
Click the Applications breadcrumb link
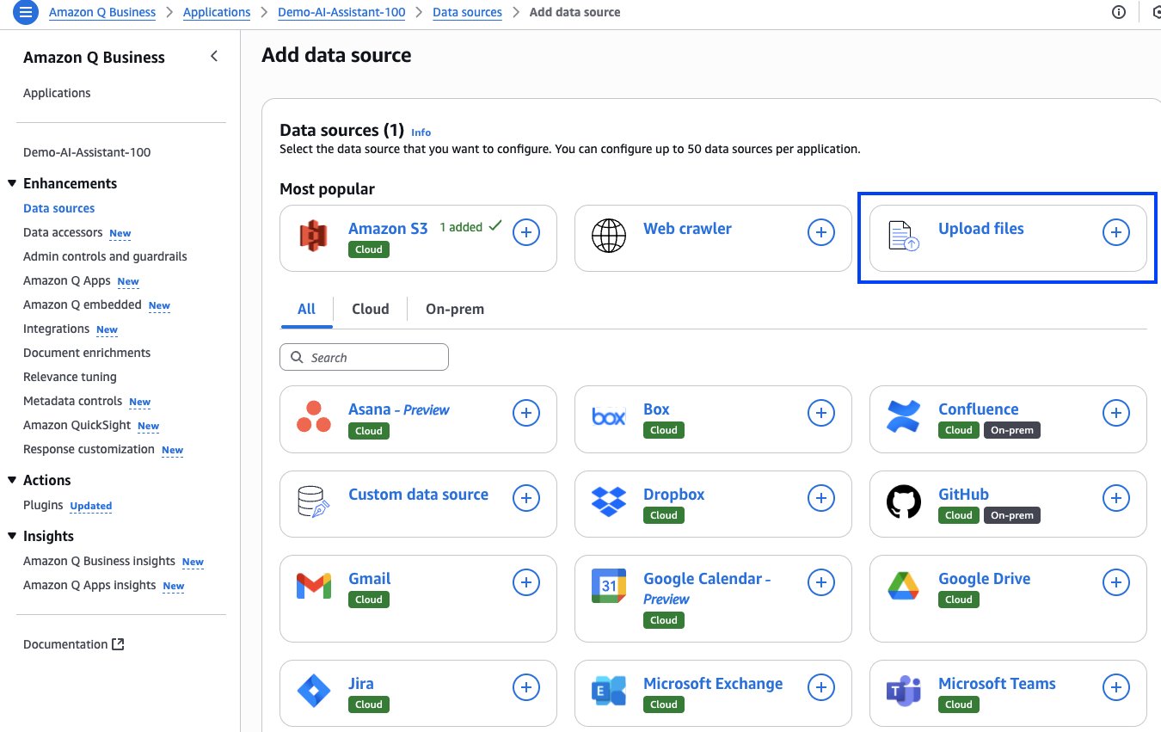pyautogui.click(x=217, y=12)
